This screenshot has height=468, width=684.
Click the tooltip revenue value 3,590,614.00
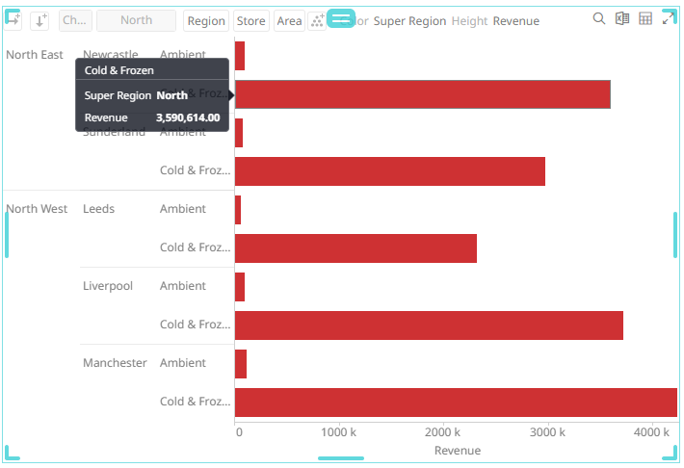188,117
